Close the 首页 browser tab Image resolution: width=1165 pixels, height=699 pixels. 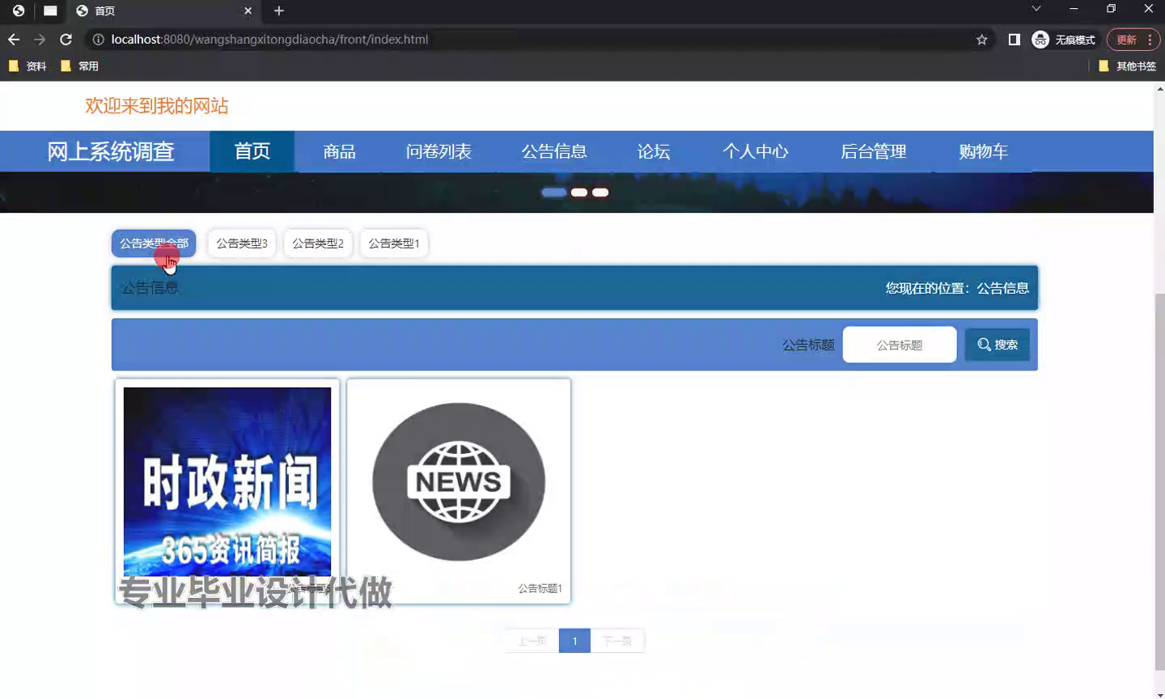point(248,11)
